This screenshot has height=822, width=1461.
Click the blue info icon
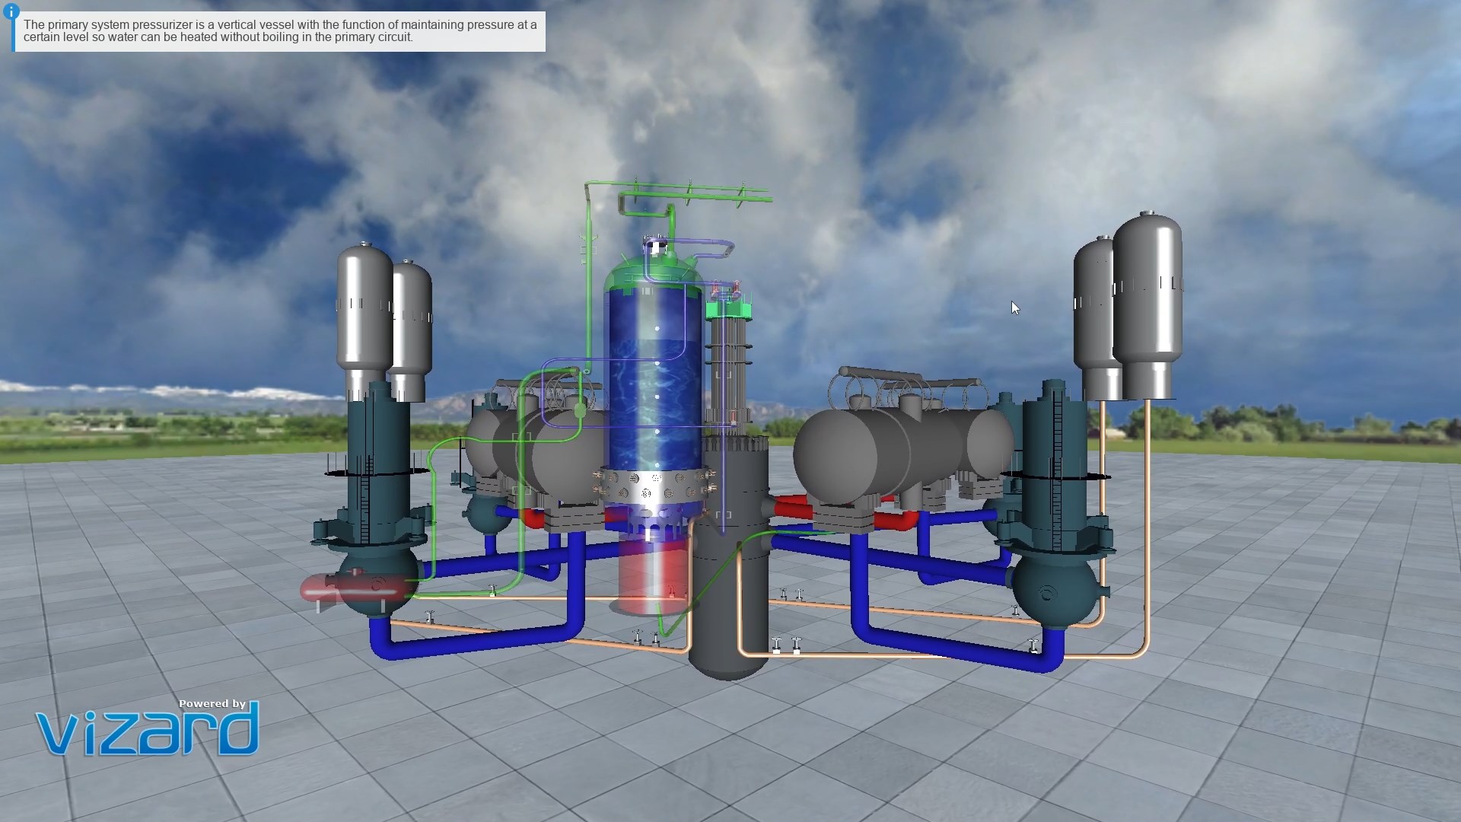11,11
